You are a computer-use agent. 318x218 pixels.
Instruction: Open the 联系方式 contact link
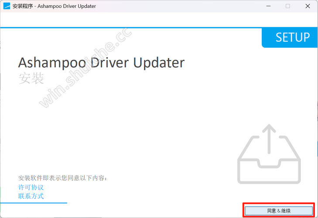[31, 196]
